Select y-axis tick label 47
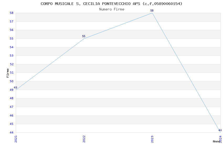 [12, 107]
